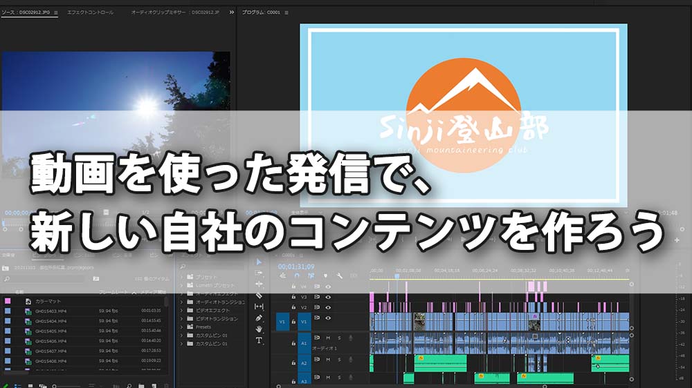Expand the second カスタムビン 01 folder

pos(181,344)
